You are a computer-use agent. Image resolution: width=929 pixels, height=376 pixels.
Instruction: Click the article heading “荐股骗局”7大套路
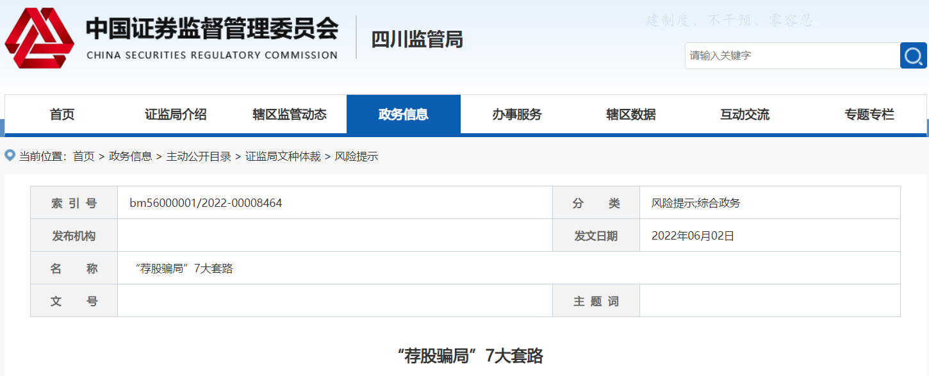[470, 356]
